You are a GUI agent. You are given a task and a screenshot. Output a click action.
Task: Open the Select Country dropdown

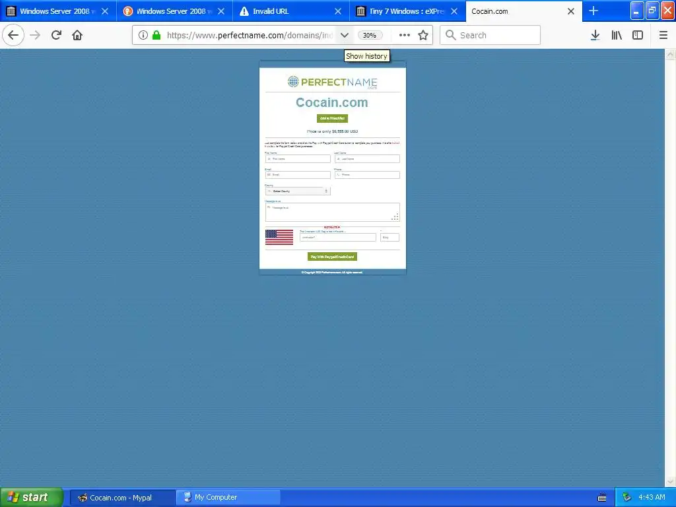click(298, 191)
